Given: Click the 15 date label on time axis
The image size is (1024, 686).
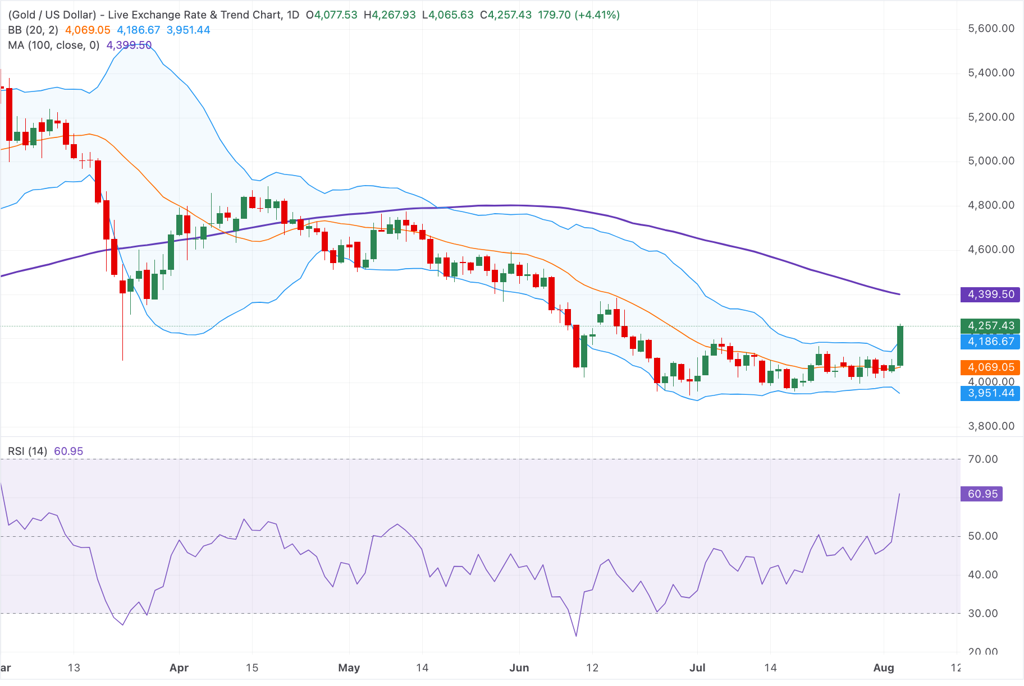Looking at the screenshot, I should coord(252,668).
